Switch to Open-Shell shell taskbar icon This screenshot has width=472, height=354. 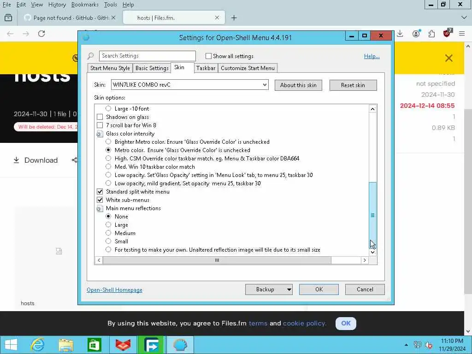click(180, 345)
